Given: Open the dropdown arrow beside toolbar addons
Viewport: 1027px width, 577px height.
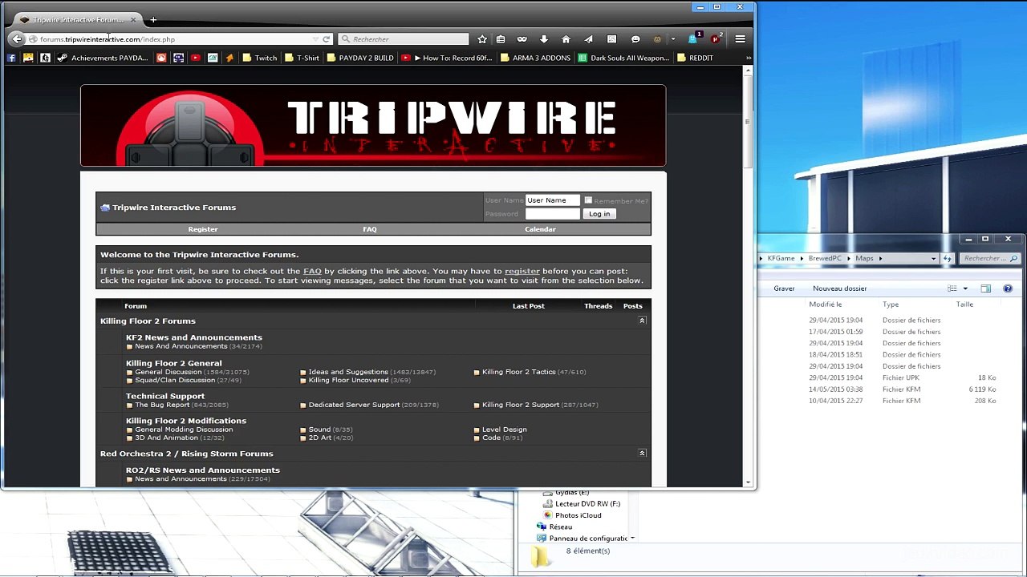Looking at the screenshot, I should 672,38.
